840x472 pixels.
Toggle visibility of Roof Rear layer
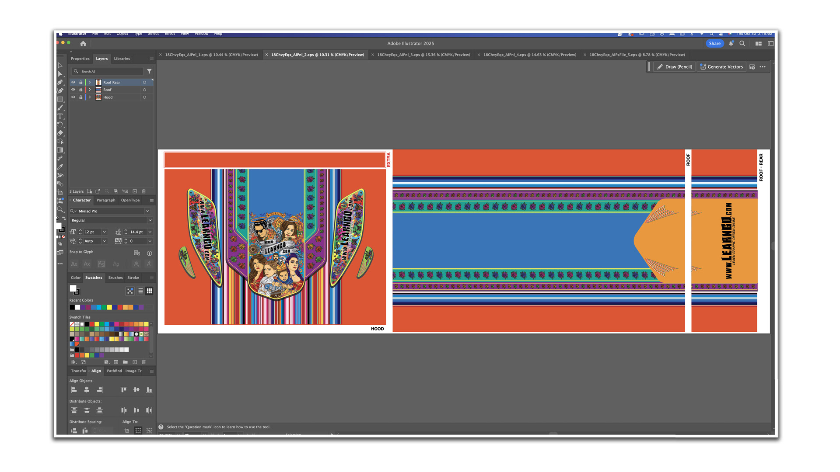(73, 82)
